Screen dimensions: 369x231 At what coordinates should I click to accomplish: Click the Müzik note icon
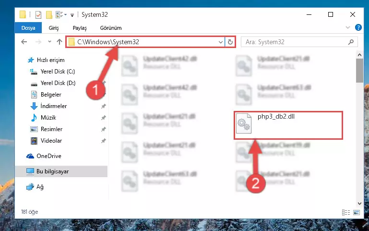34,118
